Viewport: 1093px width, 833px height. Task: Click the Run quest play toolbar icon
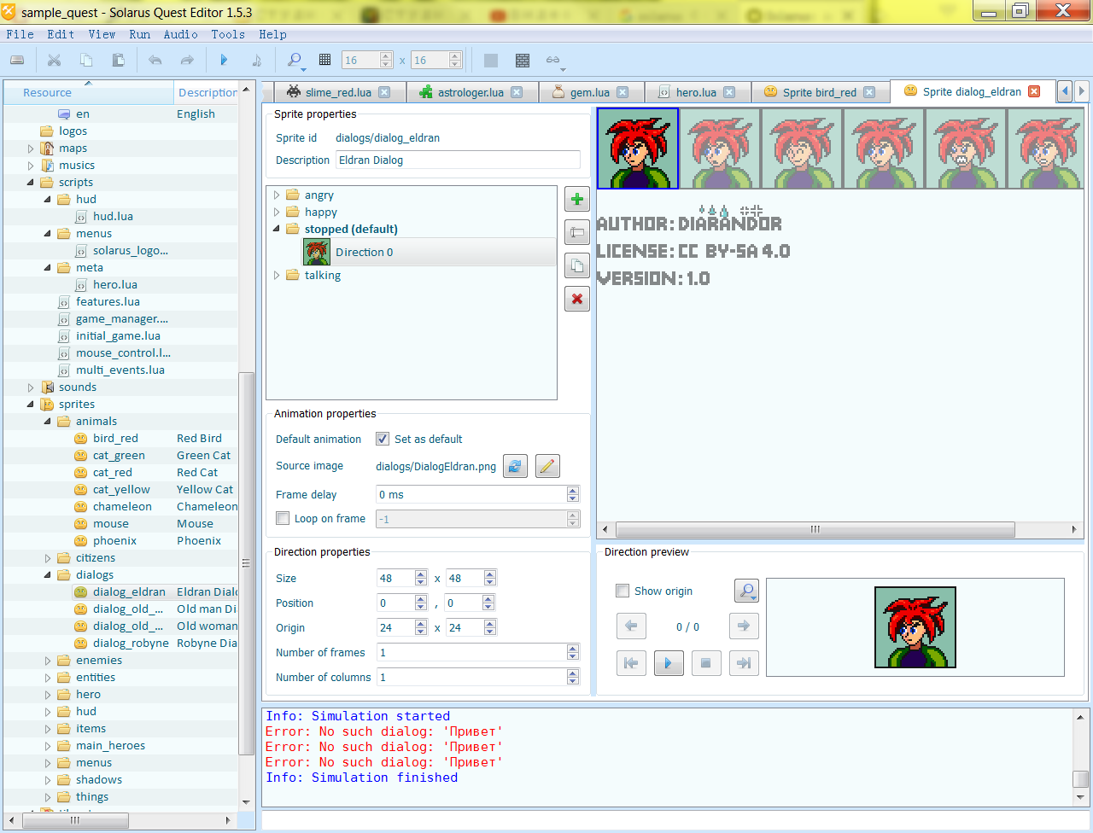pos(224,60)
